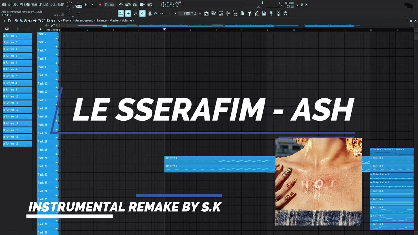Screen dimensions: 418x235
Task: Toggle STEP editing checkbox
Action: (x=51, y=30)
